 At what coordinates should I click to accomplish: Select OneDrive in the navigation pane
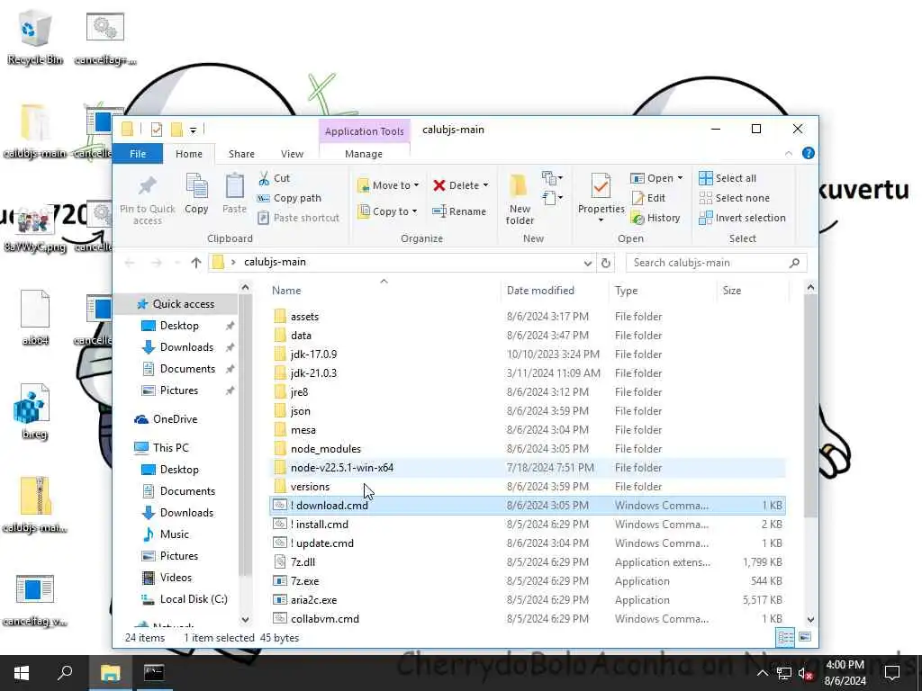(x=175, y=419)
